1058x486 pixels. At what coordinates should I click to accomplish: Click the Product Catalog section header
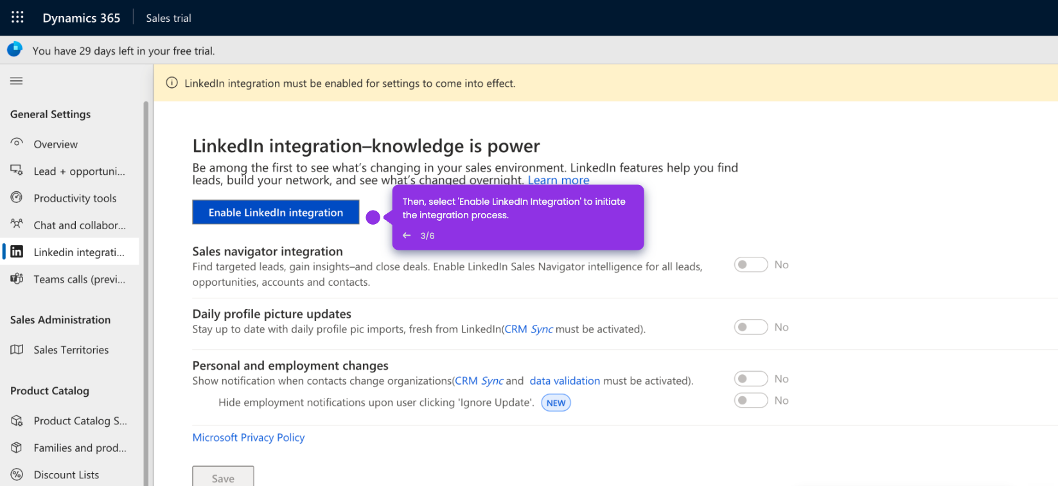[x=49, y=391]
